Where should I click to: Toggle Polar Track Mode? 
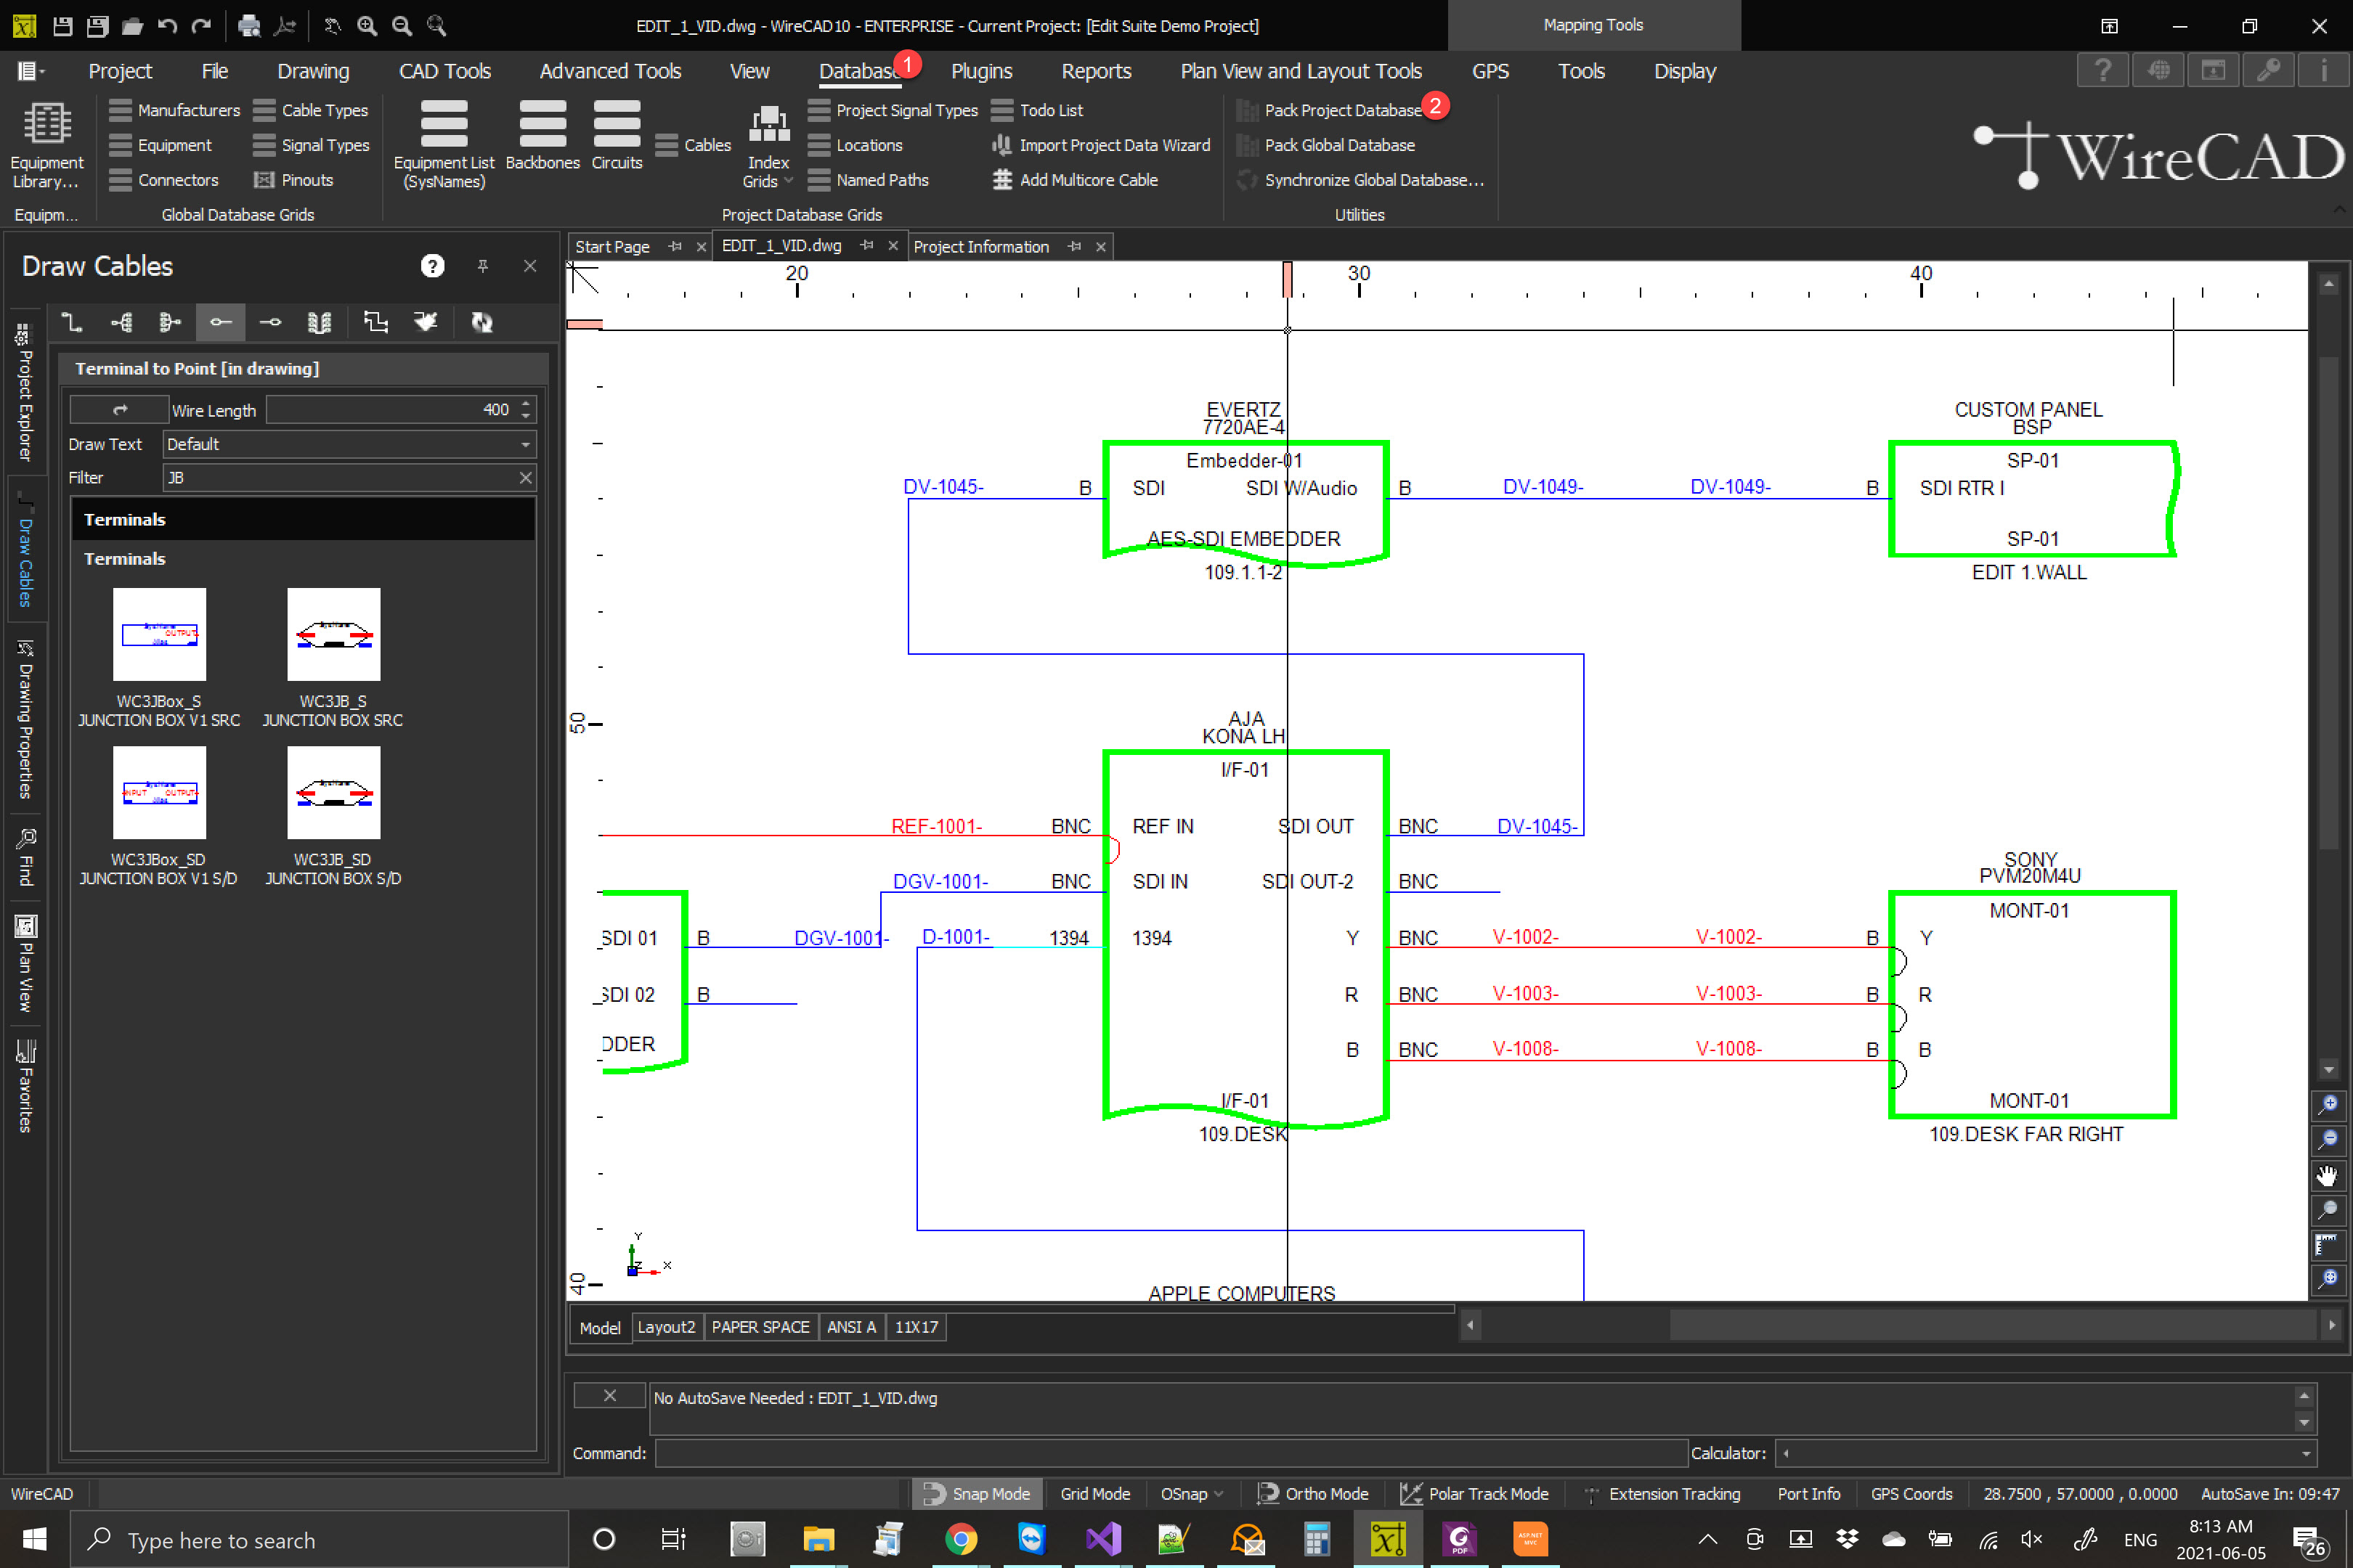tap(1474, 1493)
